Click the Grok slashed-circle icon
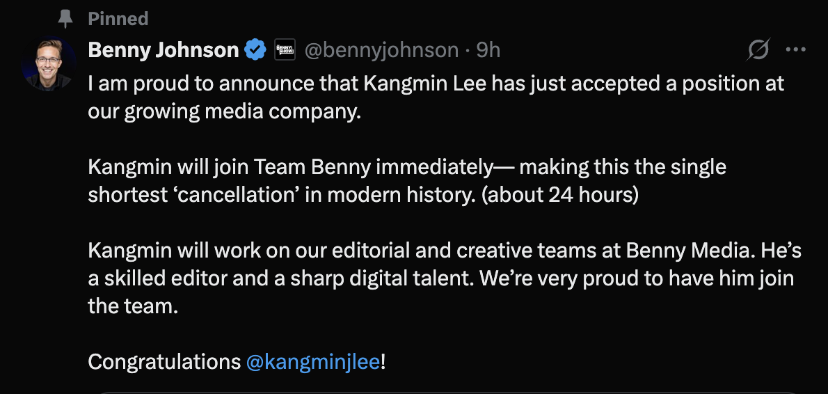Image resolution: width=828 pixels, height=394 pixels. (x=758, y=50)
